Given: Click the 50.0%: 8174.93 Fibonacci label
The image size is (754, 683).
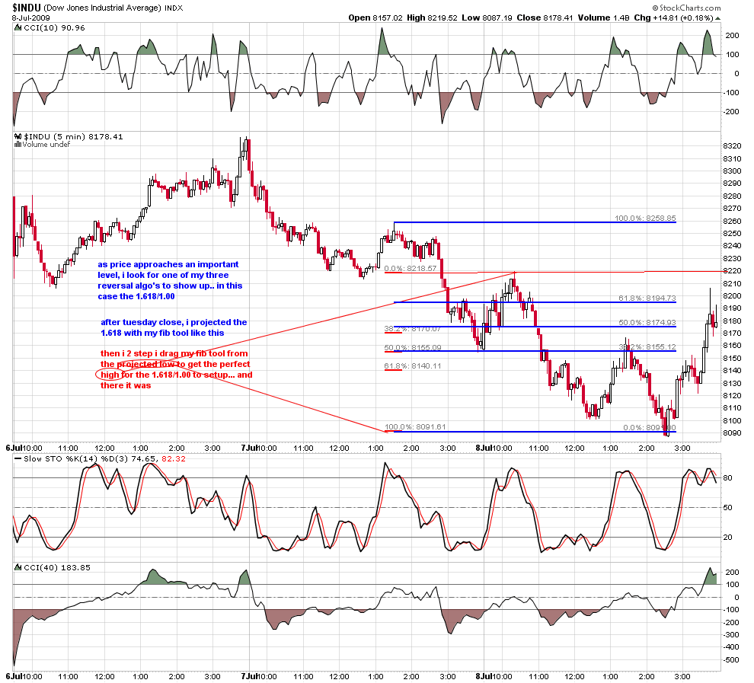Looking at the screenshot, I should [647, 323].
